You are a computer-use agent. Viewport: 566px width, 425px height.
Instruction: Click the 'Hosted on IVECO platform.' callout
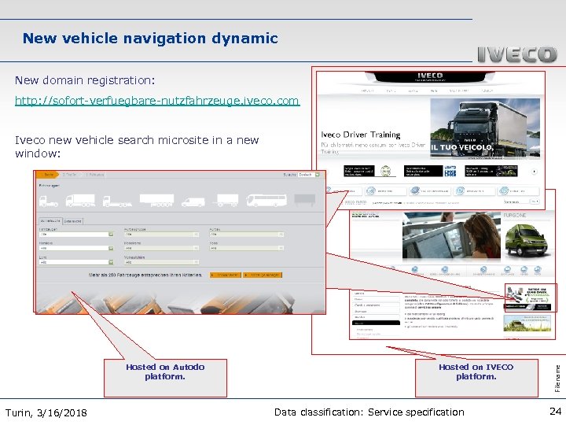[x=476, y=378]
